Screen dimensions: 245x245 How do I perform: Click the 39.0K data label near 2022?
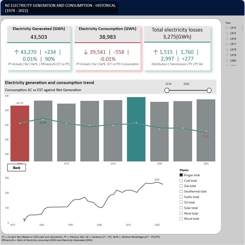pos(206,136)
